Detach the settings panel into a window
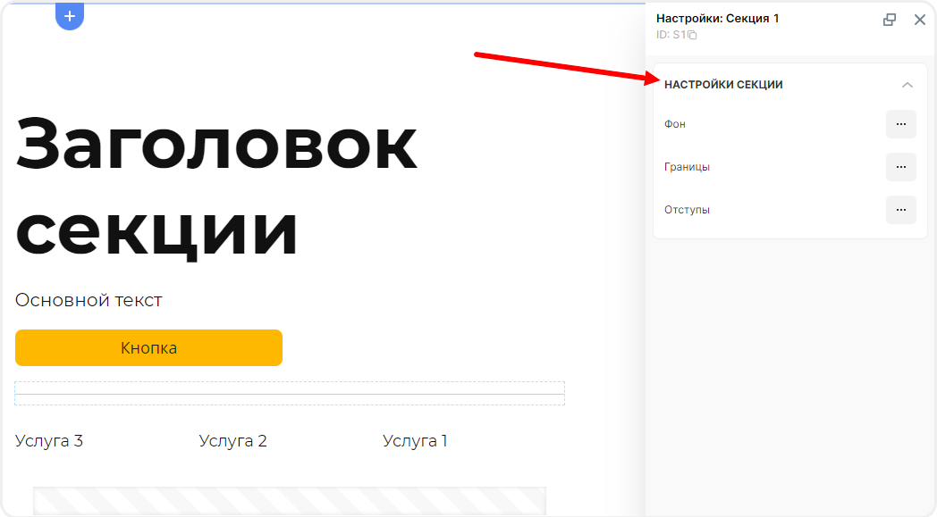This screenshot has height=517, width=937. [x=890, y=20]
